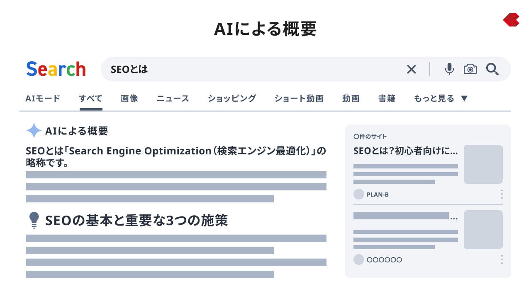This screenshot has width=531, height=298.
Task: Expand the もっと見る dropdown
Action: pyautogui.click(x=441, y=99)
